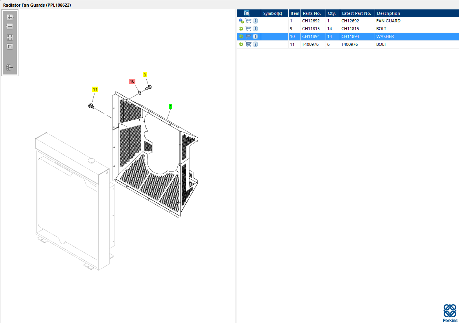
Task: Open info for WASHER CH11894
Action: (255, 36)
